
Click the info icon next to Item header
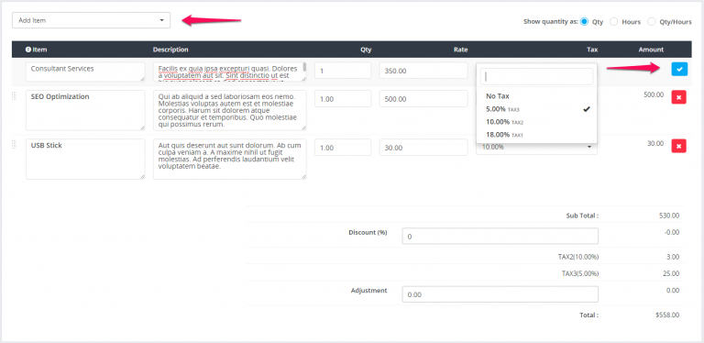click(x=28, y=50)
